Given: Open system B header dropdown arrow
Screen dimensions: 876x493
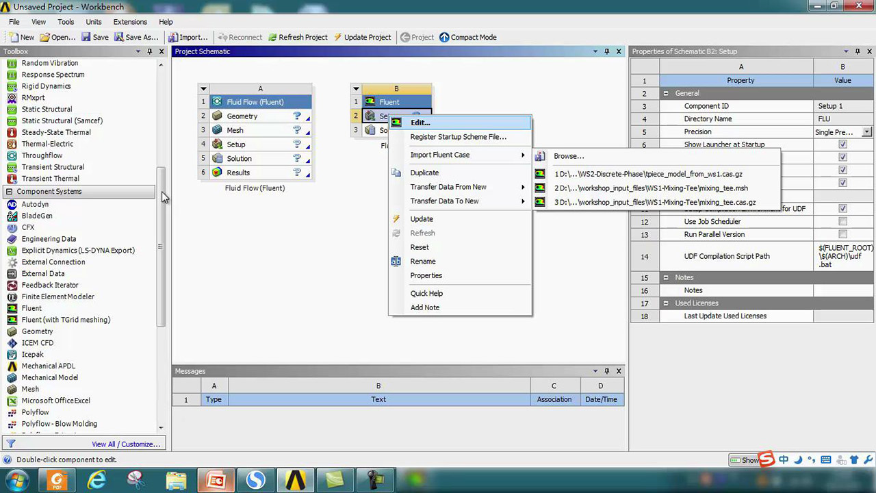Looking at the screenshot, I should click(355, 88).
